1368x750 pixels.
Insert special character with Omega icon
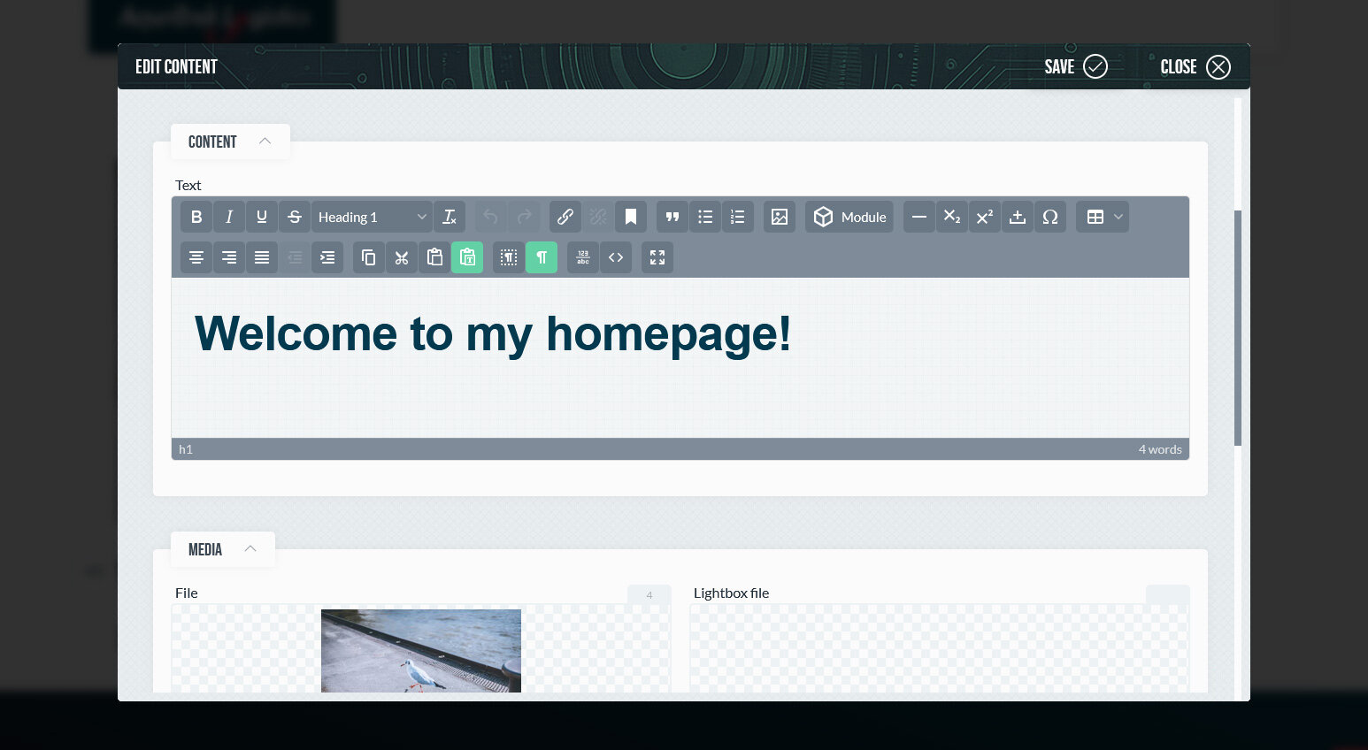(x=1050, y=217)
